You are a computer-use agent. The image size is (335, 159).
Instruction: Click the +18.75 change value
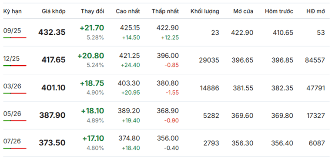(92, 83)
